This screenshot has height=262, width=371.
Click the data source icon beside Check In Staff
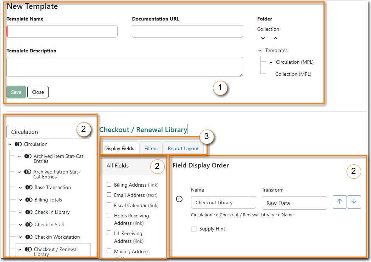(x=29, y=224)
